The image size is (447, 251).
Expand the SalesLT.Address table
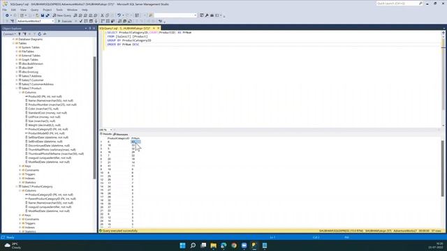[x=17, y=76]
